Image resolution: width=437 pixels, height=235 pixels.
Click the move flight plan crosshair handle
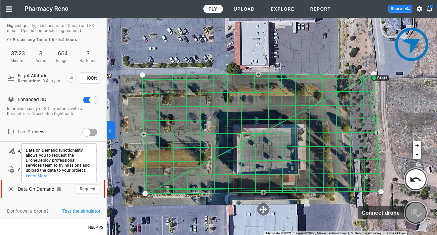click(x=263, y=210)
